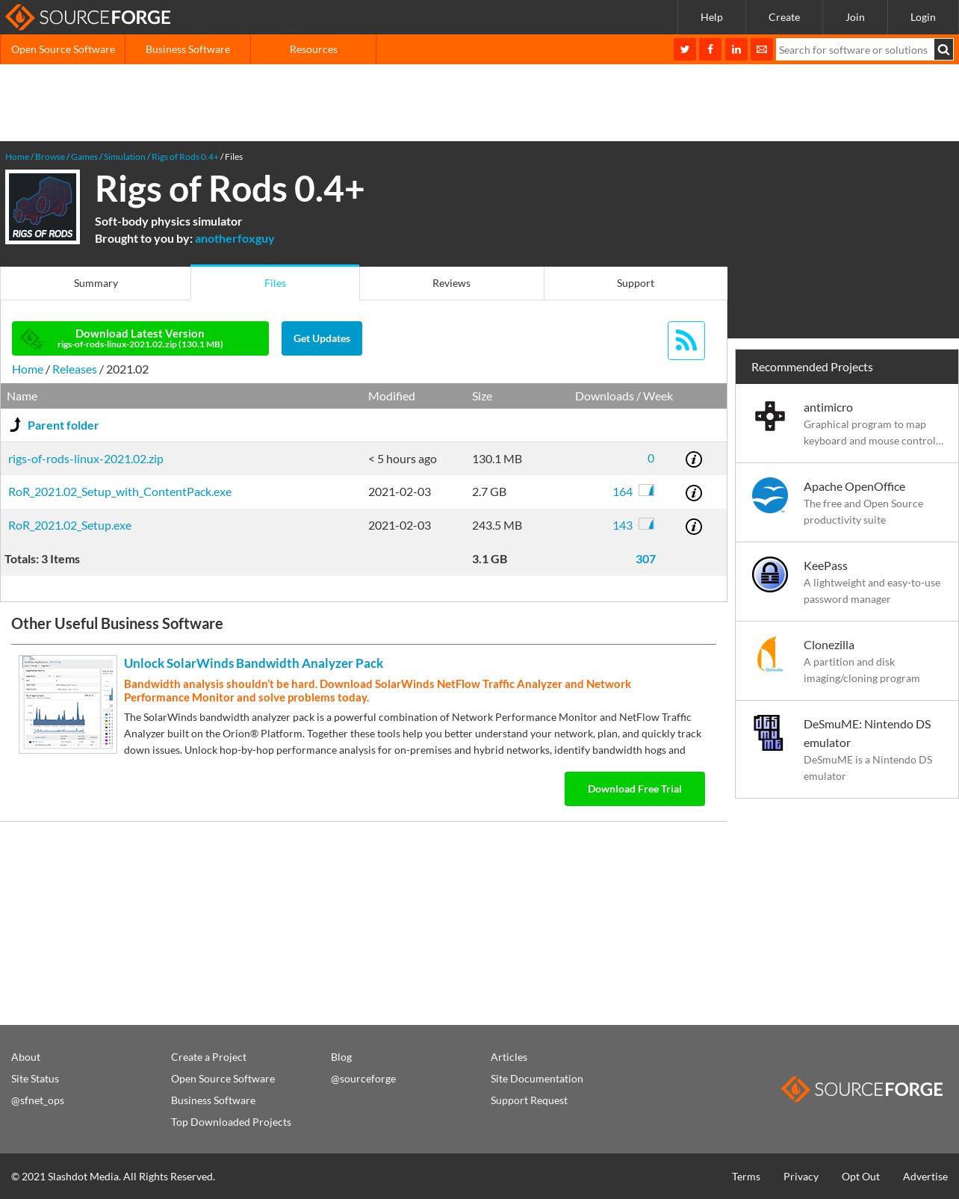Open Games breadcrumb link

(x=84, y=157)
